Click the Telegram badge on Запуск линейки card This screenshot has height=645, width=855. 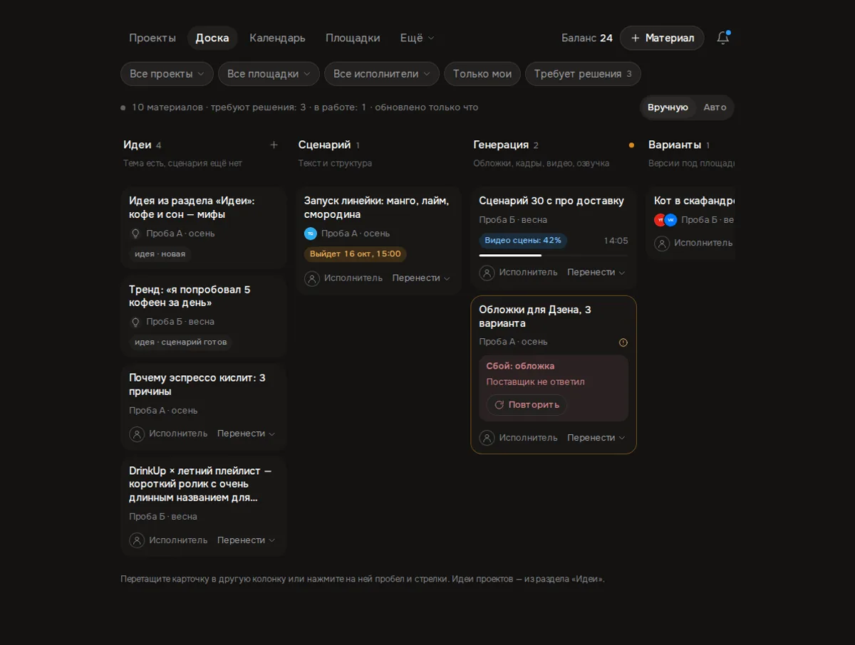(x=311, y=234)
